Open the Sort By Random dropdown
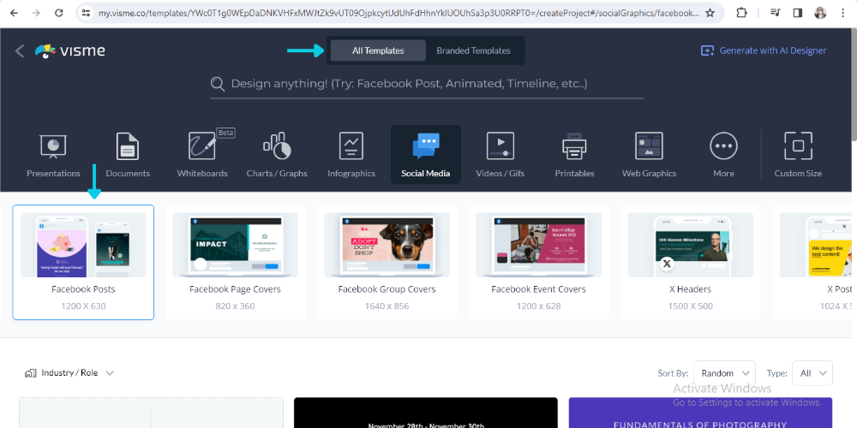The image size is (857, 428). point(724,373)
